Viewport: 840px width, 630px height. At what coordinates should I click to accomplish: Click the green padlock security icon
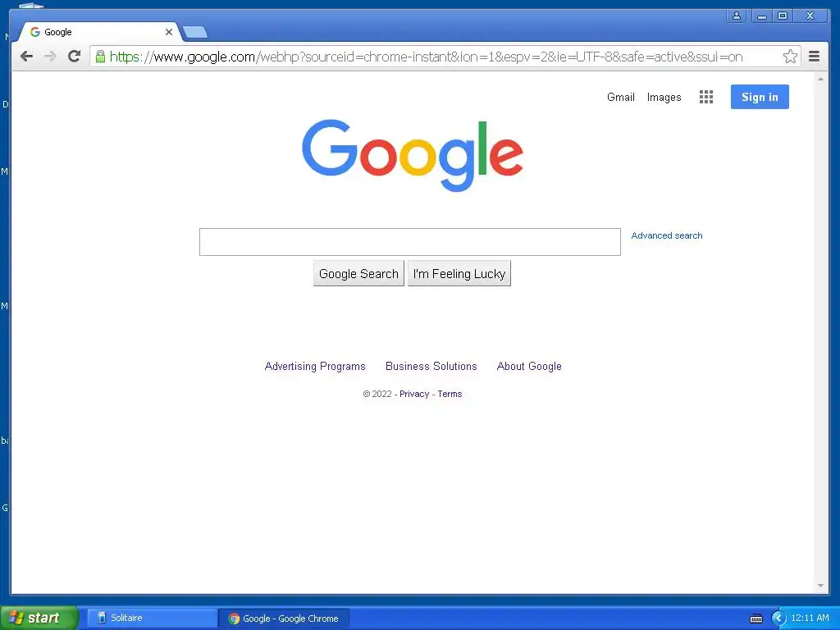coord(100,57)
